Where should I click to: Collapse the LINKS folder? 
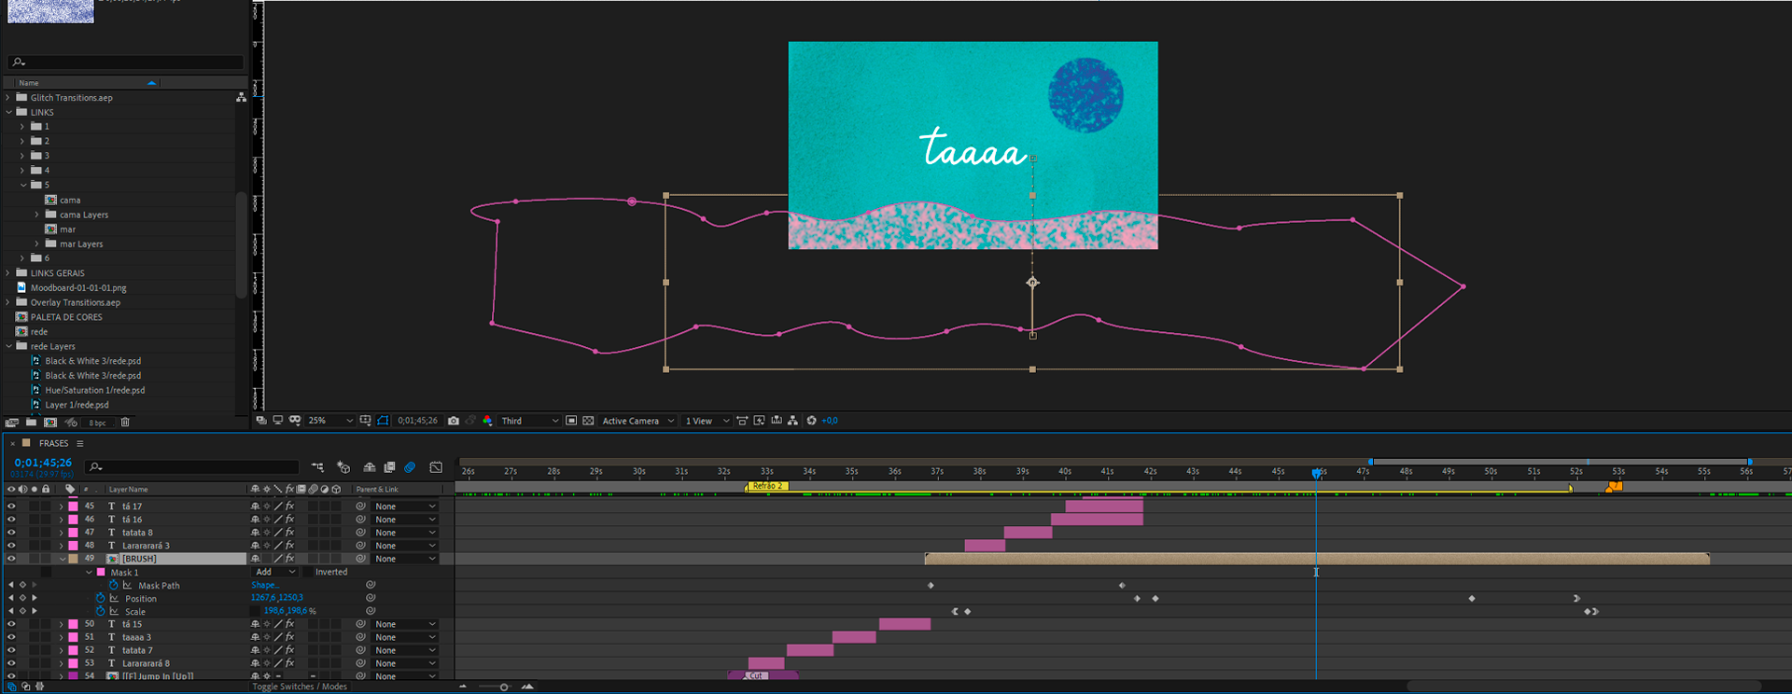click(x=8, y=112)
